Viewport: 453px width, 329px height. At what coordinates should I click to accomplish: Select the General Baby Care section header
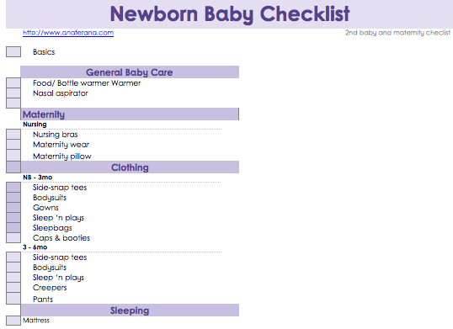pyautogui.click(x=130, y=72)
